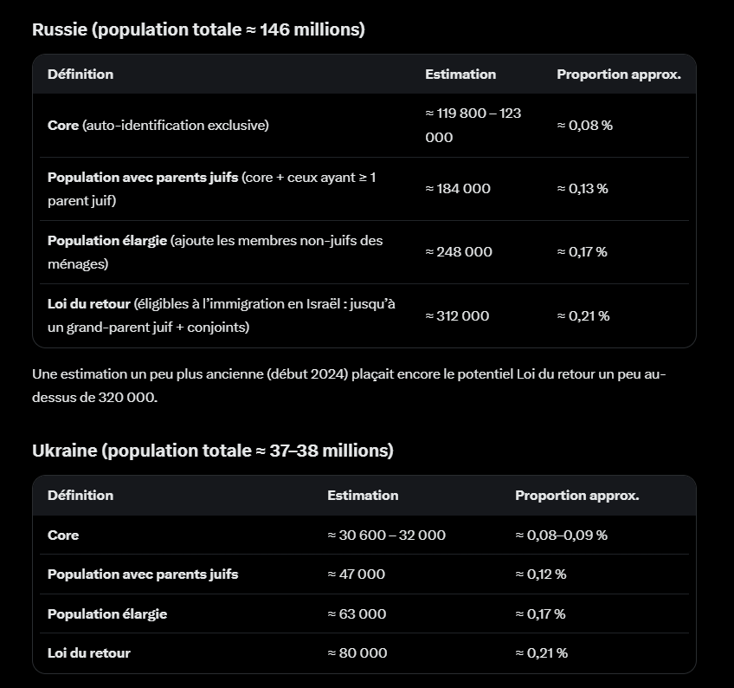
Task: Click the Russie population heading
Action: [x=198, y=29]
